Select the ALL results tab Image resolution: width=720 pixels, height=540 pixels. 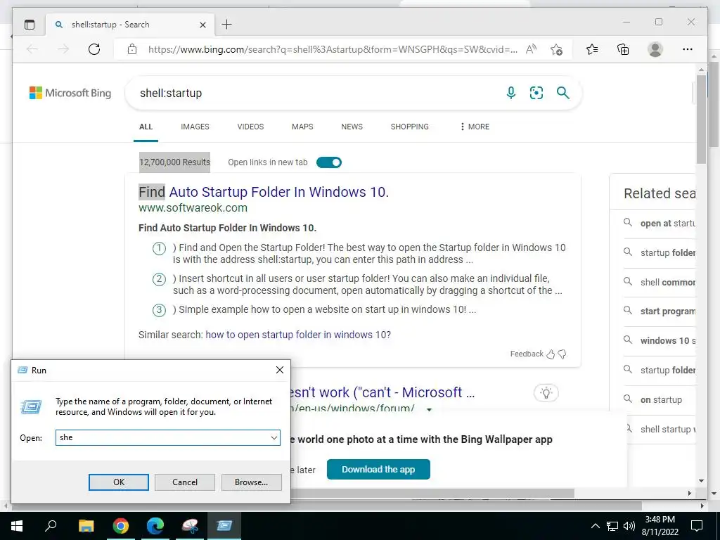(146, 127)
